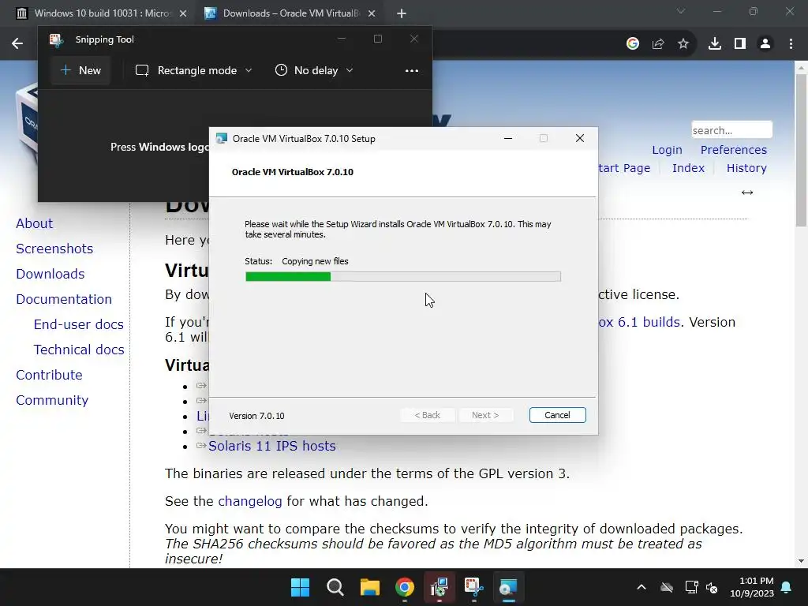Open VirtualBox Setup icon in taskbar
Image resolution: width=808 pixels, height=606 pixels.
click(x=508, y=587)
